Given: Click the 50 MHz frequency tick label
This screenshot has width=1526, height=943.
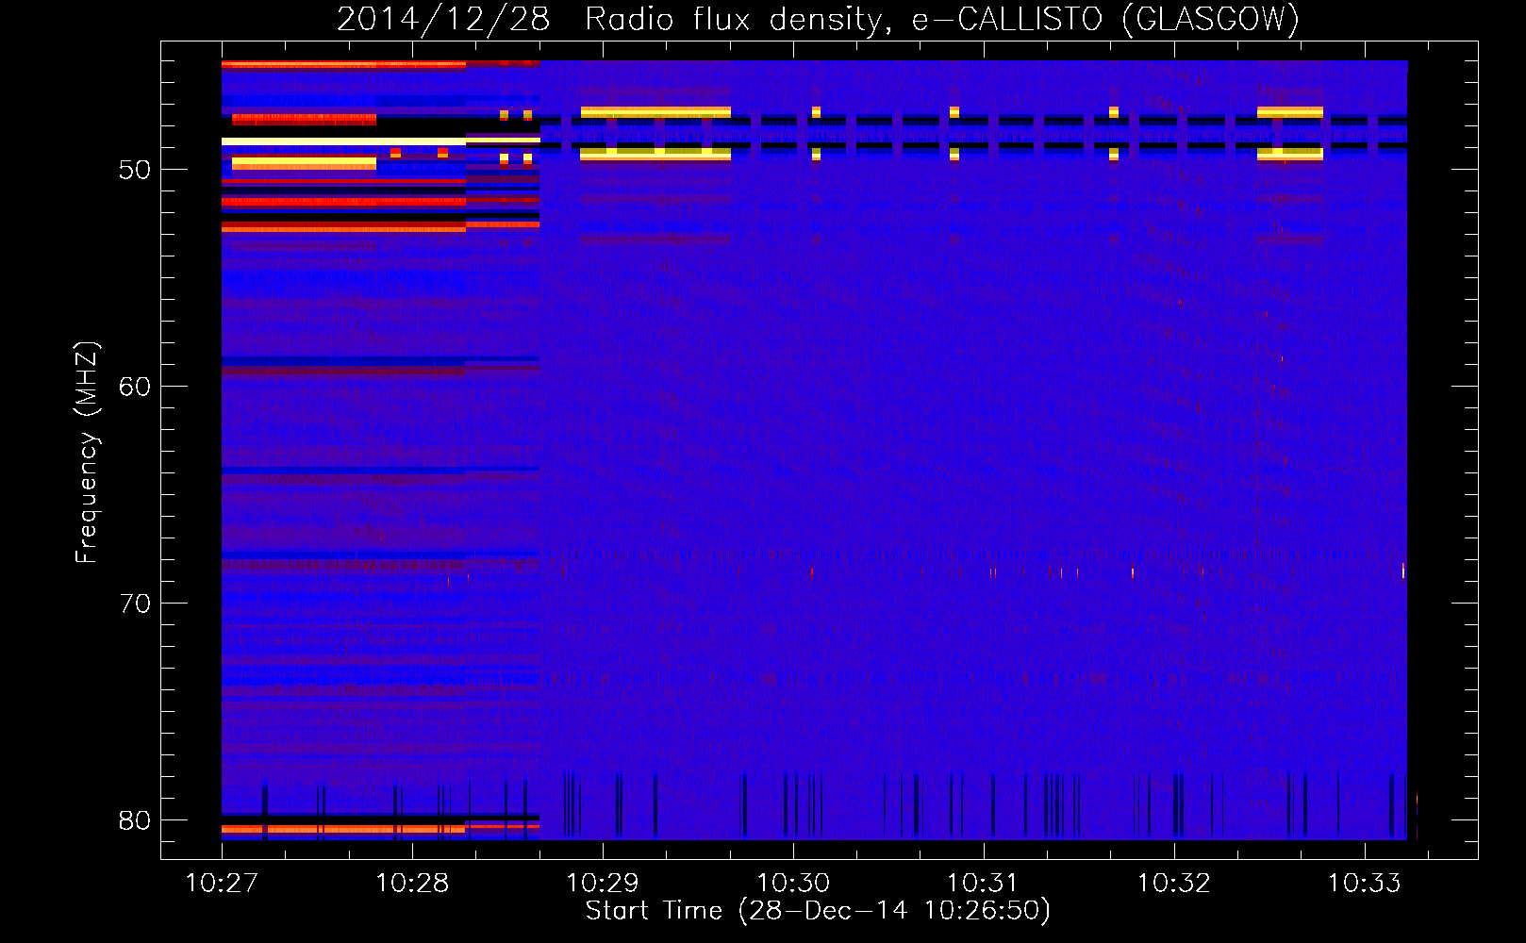Looking at the screenshot, I should point(135,171).
